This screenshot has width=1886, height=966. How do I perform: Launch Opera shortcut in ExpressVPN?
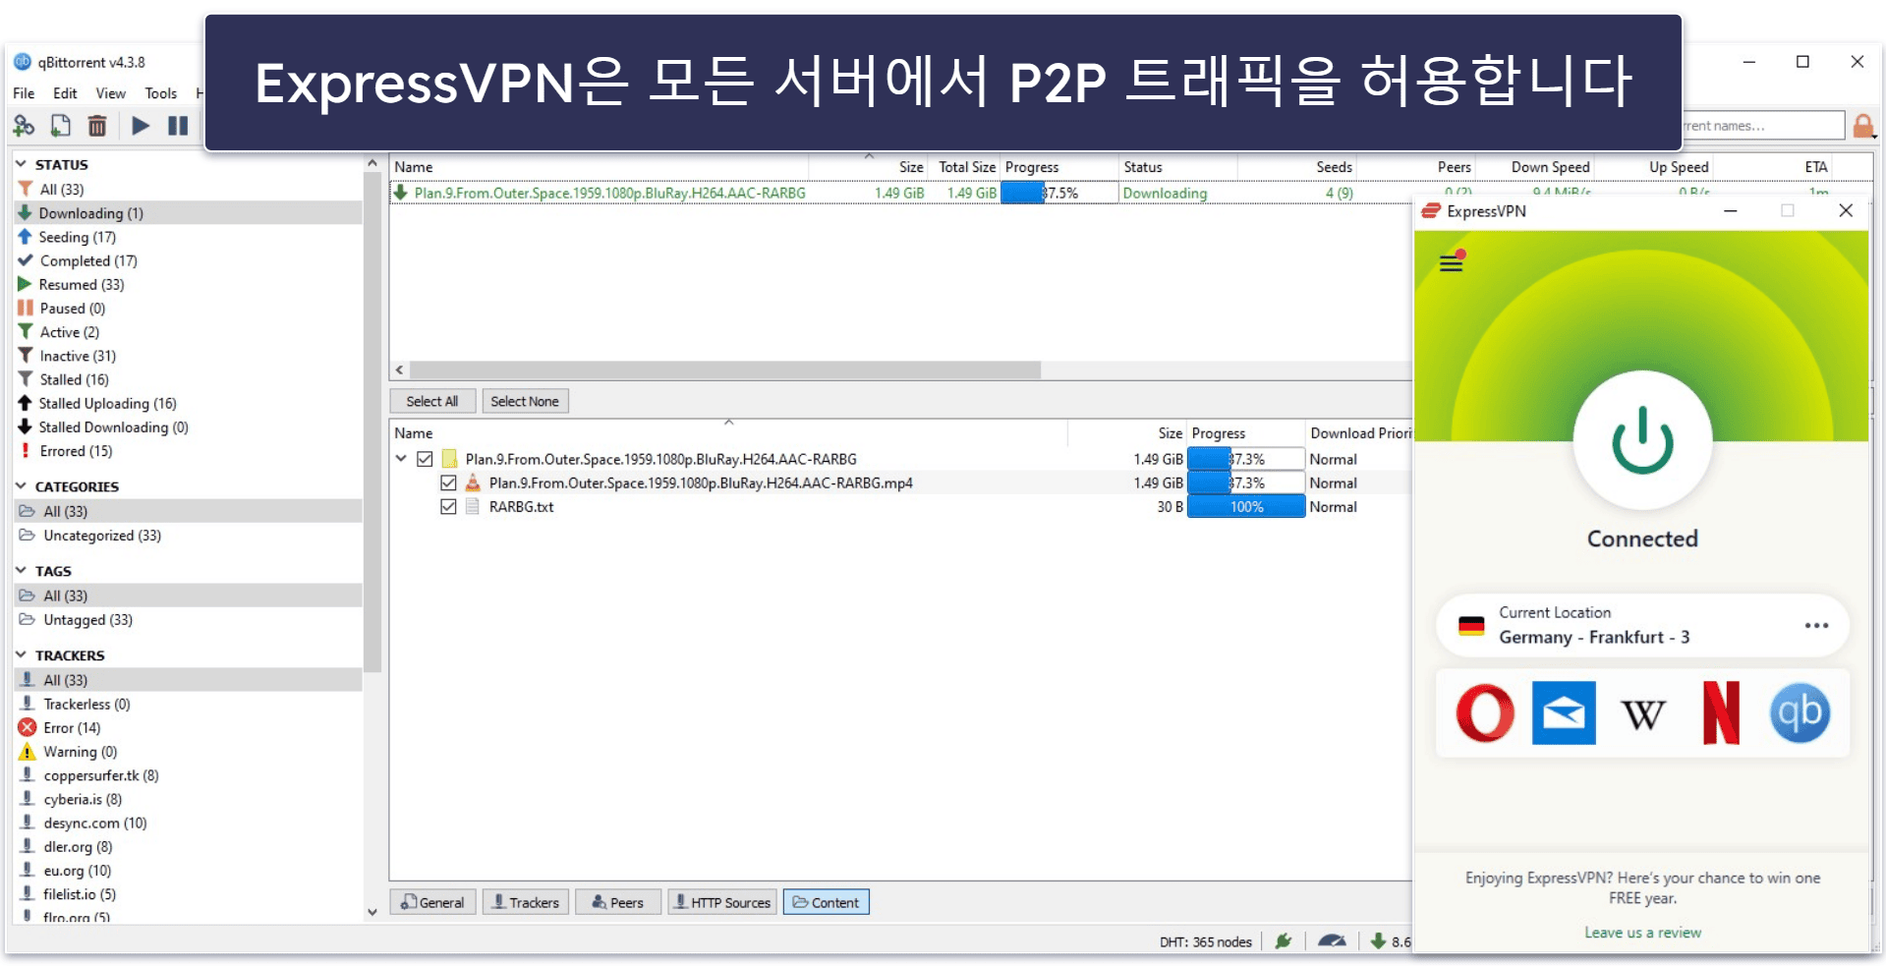(x=1485, y=712)
